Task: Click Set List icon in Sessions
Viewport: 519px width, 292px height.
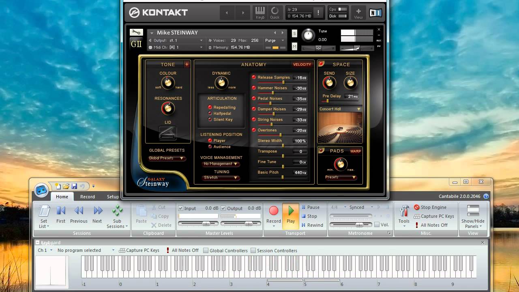Action: pyautogui.click(x=43, y=217)
